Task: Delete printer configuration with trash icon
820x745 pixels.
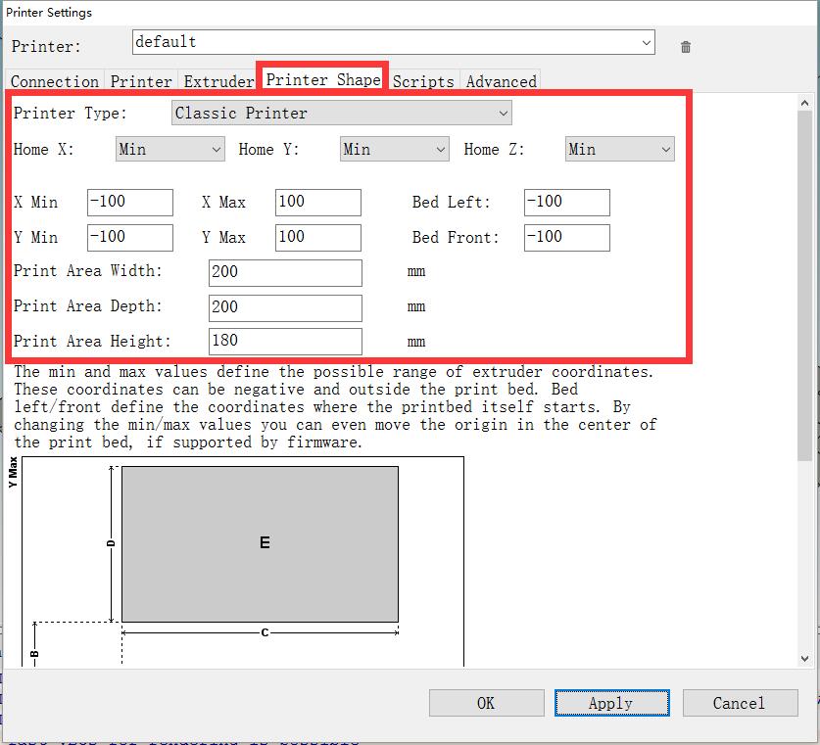Action: pyautogui.click(x=686, y=46)
